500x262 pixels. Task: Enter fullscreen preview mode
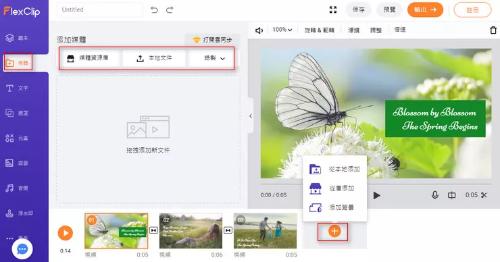coord(333,10)
